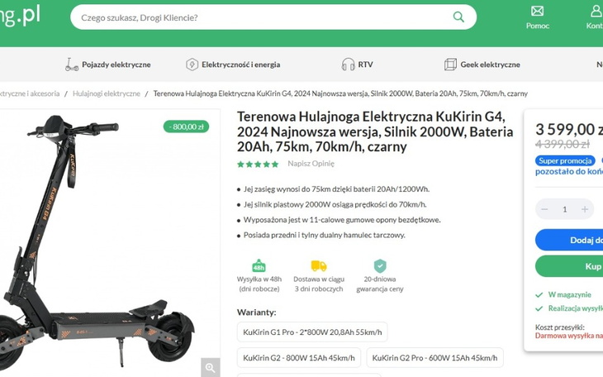Click the price guarantee shield icon
603x377 pixels.
tap(380, 265)
